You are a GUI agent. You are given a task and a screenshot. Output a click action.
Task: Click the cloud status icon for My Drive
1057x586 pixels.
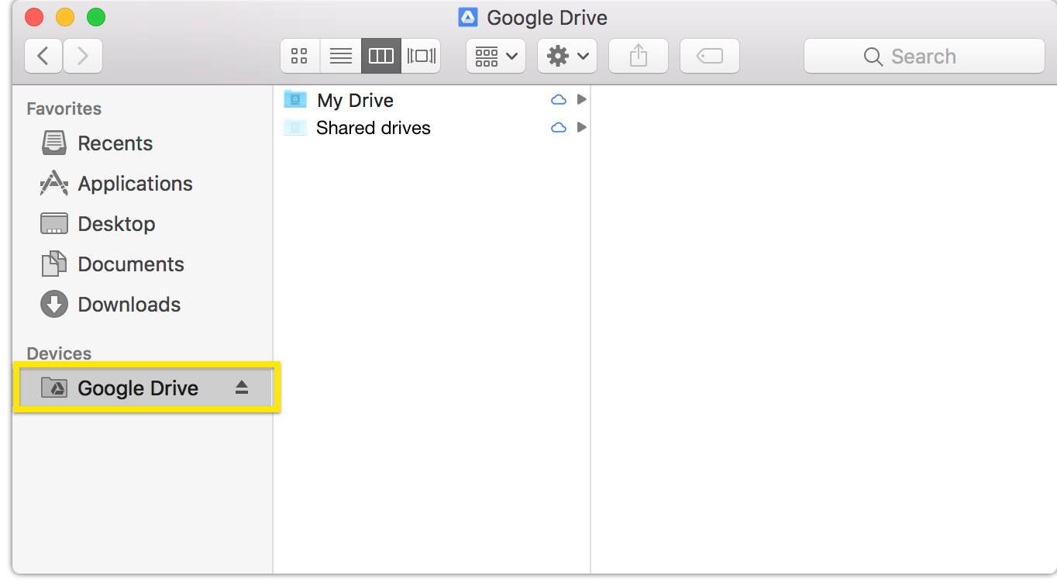click(x=558, y=100)
